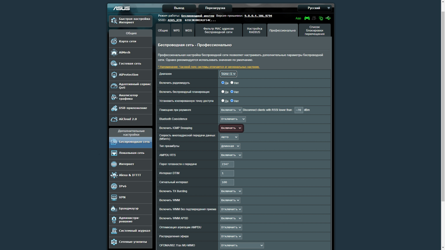Click the green USB status icon
Image resolution: width=445 pixels, height=250 pixels.
(x=328, y=18)
